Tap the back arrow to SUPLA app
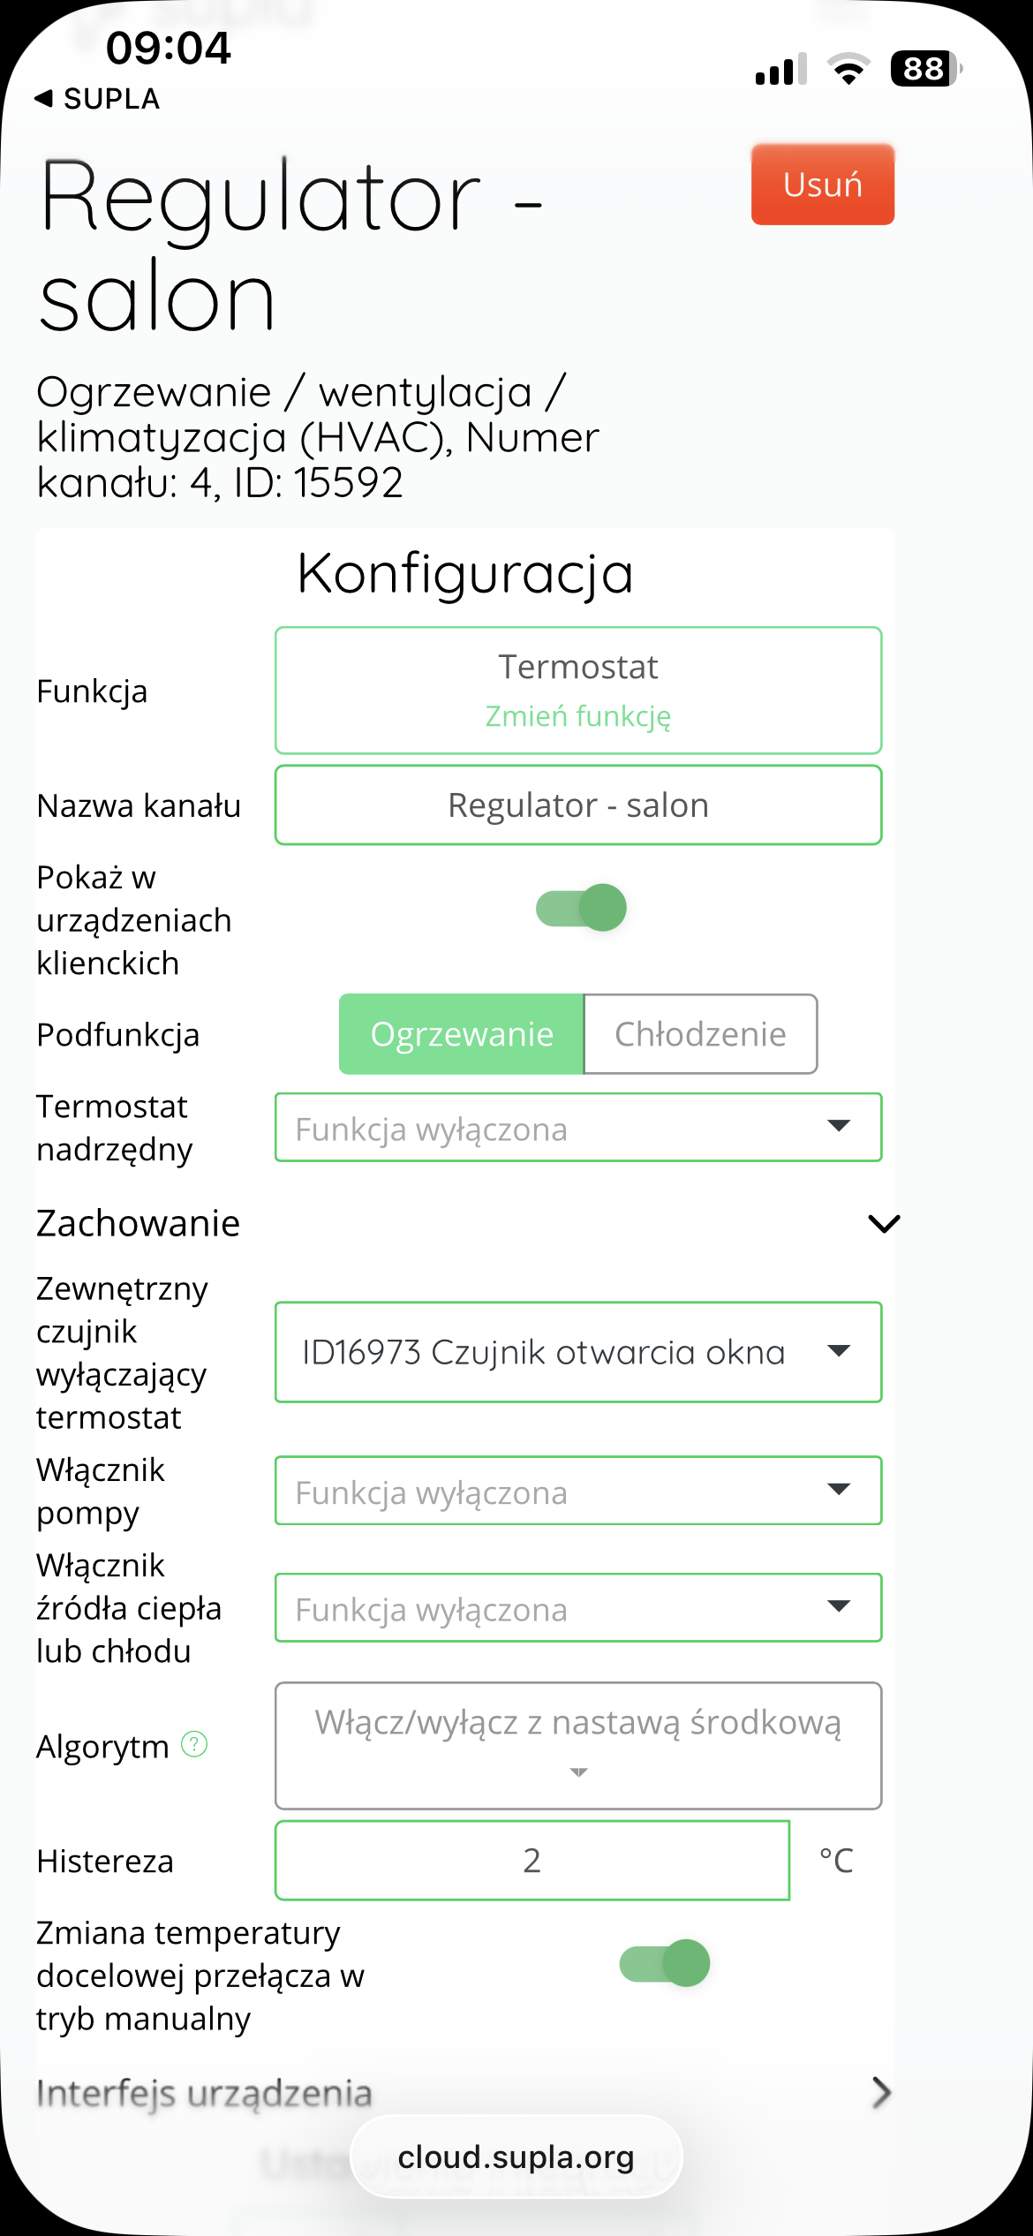1033x2236 pixels. 43,98
